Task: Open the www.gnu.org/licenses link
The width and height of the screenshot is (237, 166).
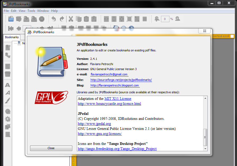Action: pos(100,134)
